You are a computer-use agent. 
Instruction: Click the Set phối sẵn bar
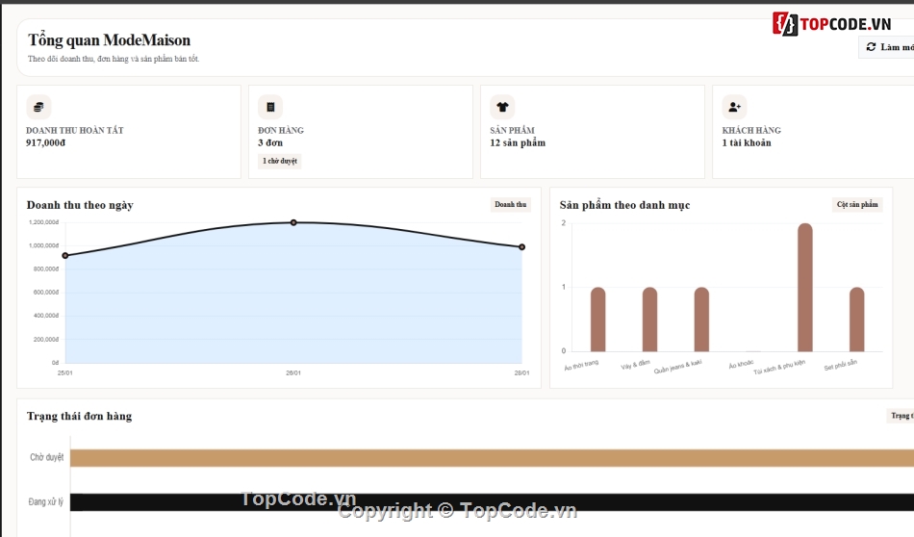(857, 320)
